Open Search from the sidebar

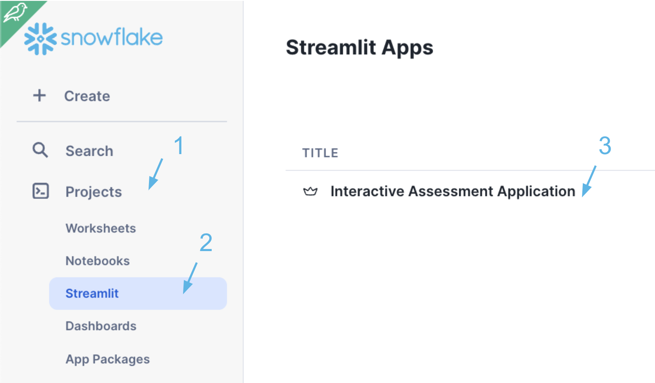[x=89, y=151]
